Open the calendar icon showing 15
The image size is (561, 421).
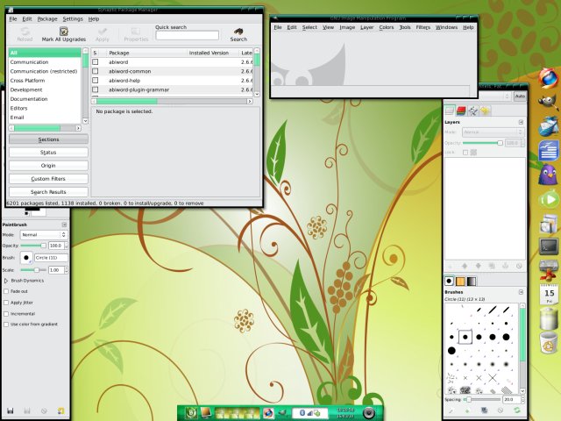550,294
